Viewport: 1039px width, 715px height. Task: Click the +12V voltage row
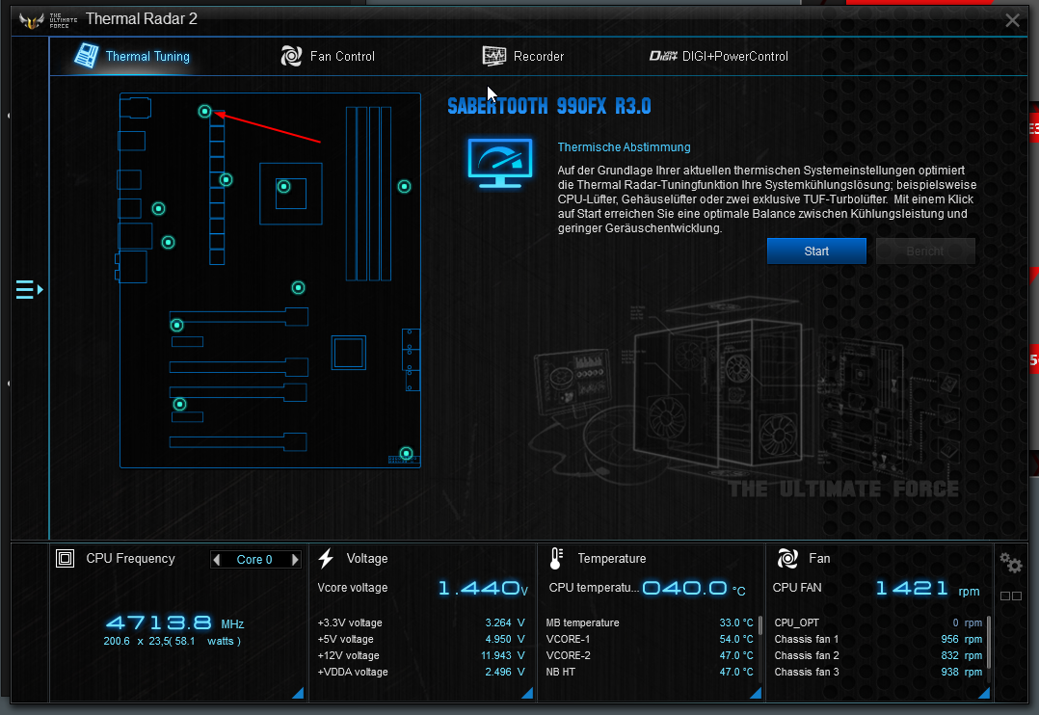(421, 655)
